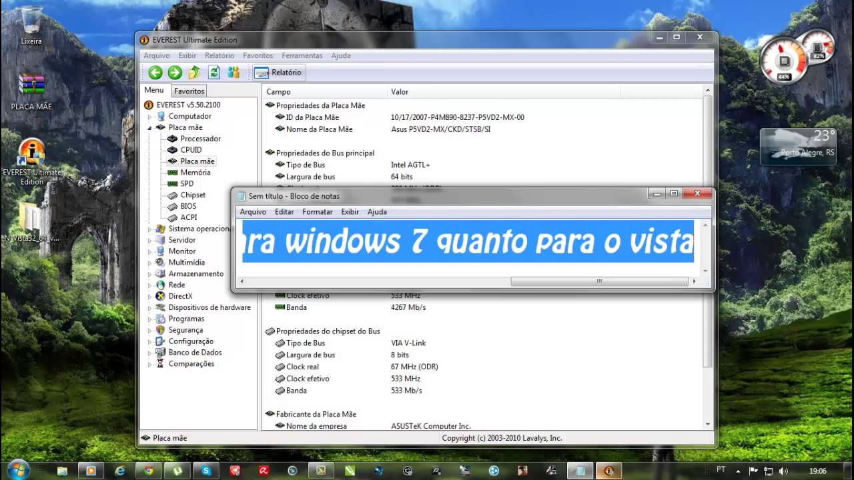Click the Notepad scroll left arrow

pyautogui.click(x=242, y=281)
